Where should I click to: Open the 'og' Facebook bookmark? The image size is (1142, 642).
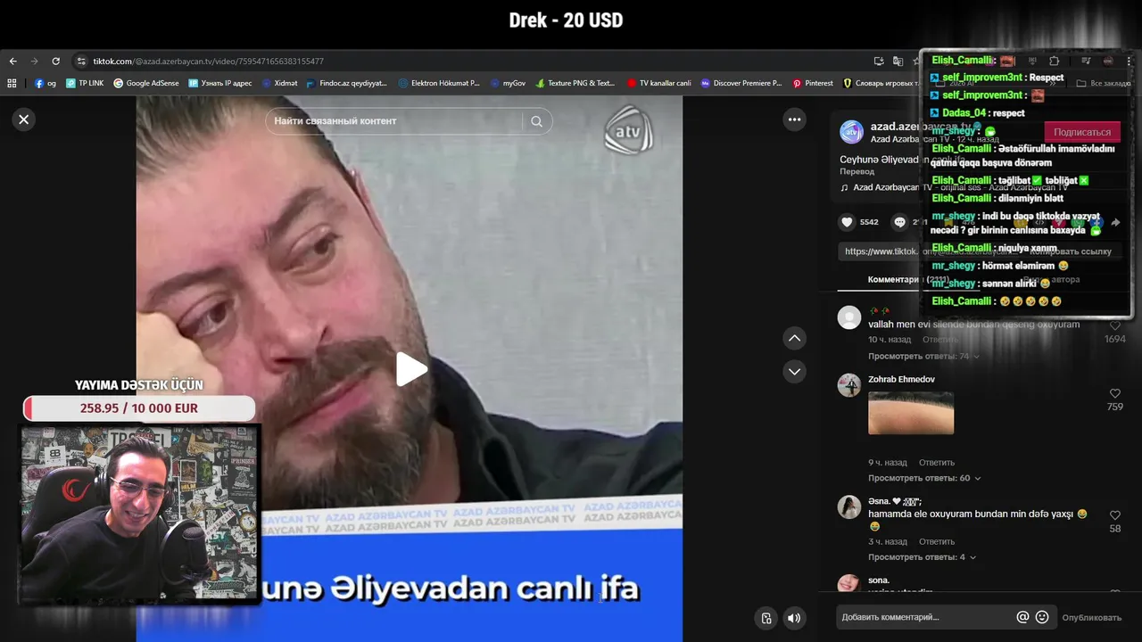point(46,83)
